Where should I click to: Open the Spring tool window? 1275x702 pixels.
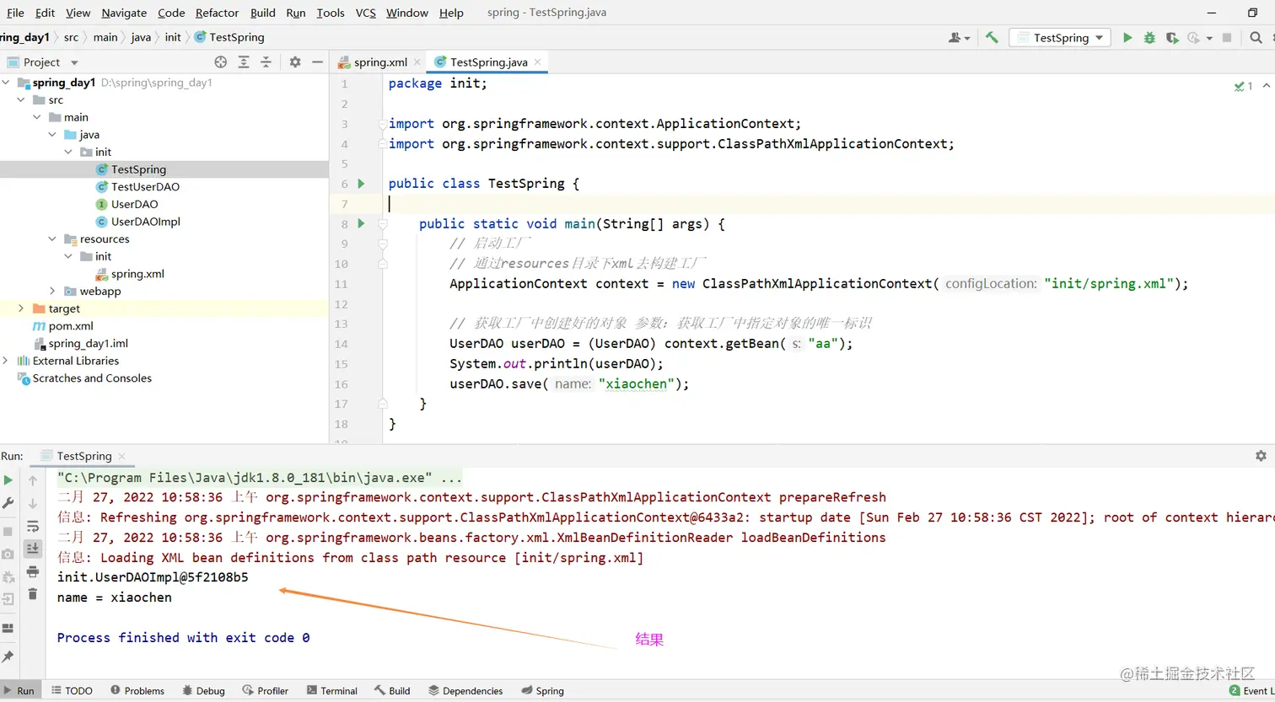542,690
